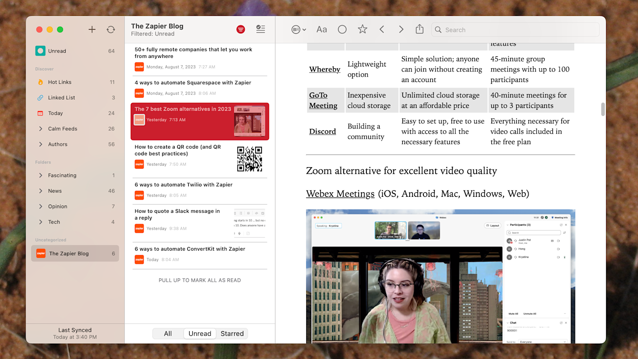Select the 7 best Zoom alternatives article
Viewport: 638px width, 359px height.
pyautogui.click(x=200, y=121)
